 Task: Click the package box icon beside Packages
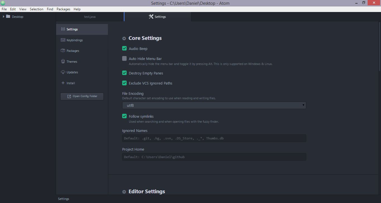[x=63, y=50]
